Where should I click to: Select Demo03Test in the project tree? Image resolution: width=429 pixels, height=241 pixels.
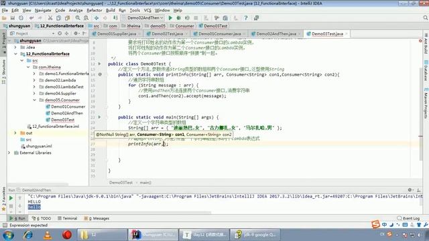pyautogui.click(x=62, y=120)
